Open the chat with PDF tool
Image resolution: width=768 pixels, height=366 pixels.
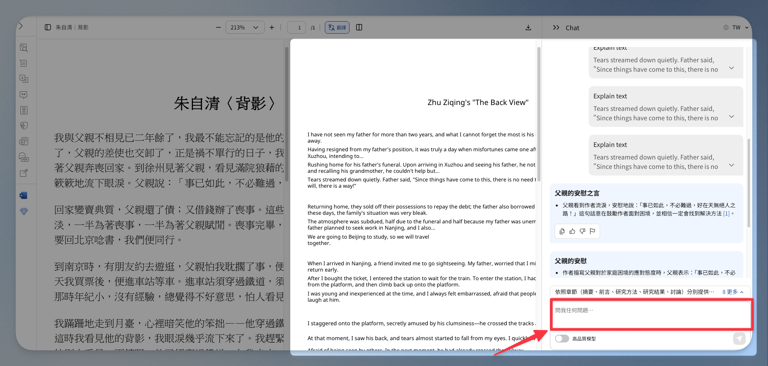[24, 157]
